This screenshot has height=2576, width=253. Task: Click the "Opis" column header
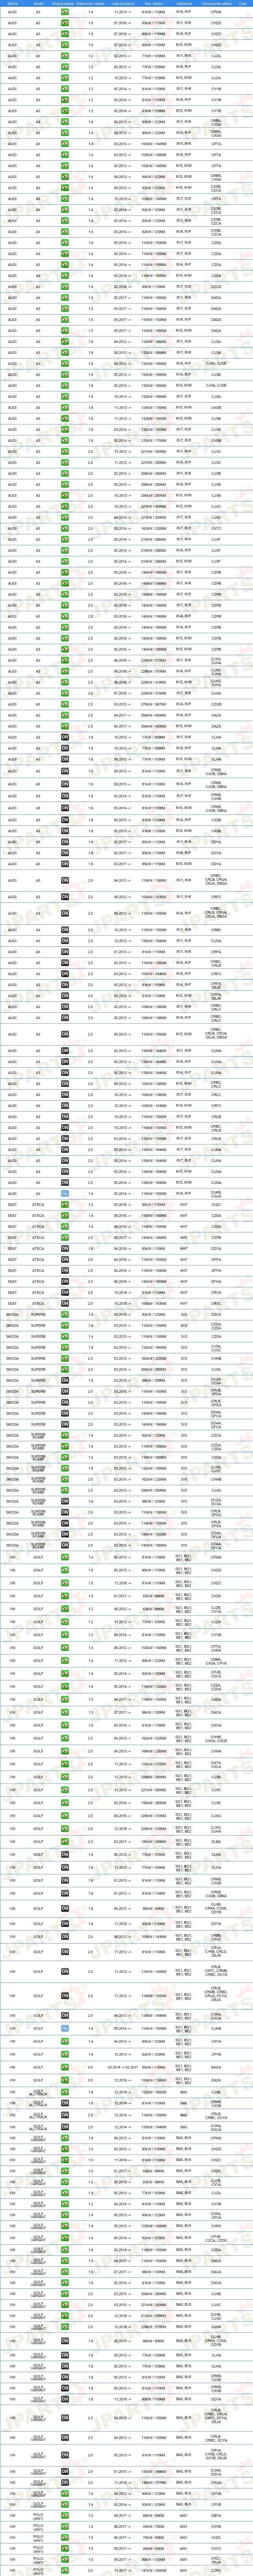[x=243, y=3]
